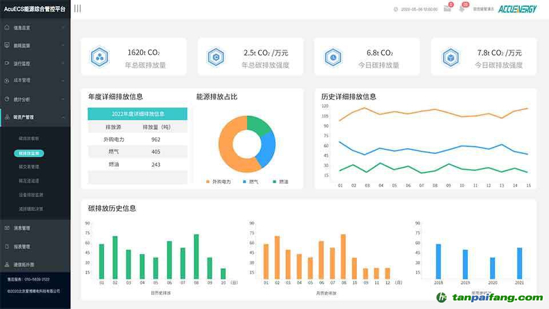
Task: Click the 2018 bar in yearly chart
Action: pyautogui.click(x=439, y=262)
